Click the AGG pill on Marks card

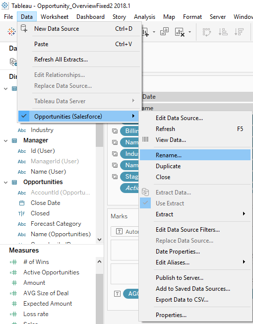click(131, 294)
